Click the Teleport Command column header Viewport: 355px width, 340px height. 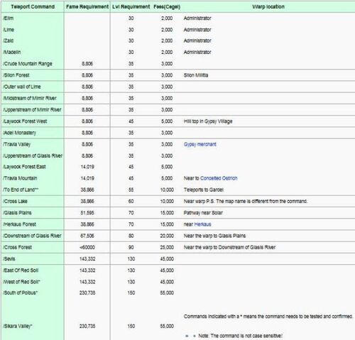point(33,6)
